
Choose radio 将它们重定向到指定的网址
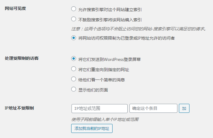tap(74, 69)
